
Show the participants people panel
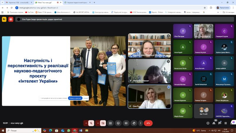coord(214,123)
